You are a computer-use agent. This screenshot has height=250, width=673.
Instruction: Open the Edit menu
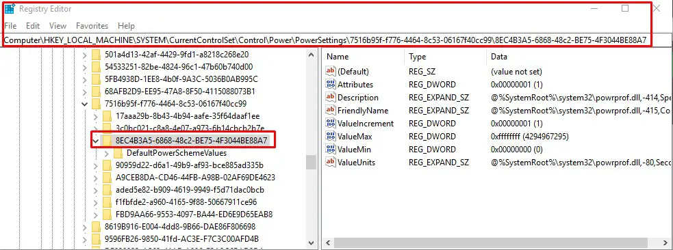[33, 26]
